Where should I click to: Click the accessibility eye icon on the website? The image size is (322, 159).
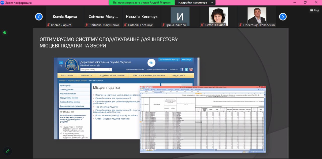pyautogui.click(x=151, y=62)
